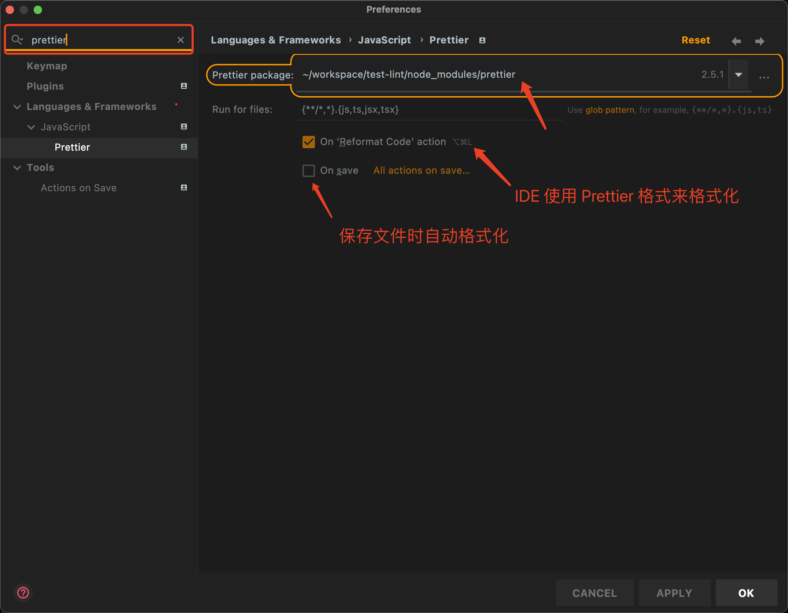Disable On 'Reformat Code' action checkbox
Image resolution: width=788 pixels, height=613 pixels.
309,142
